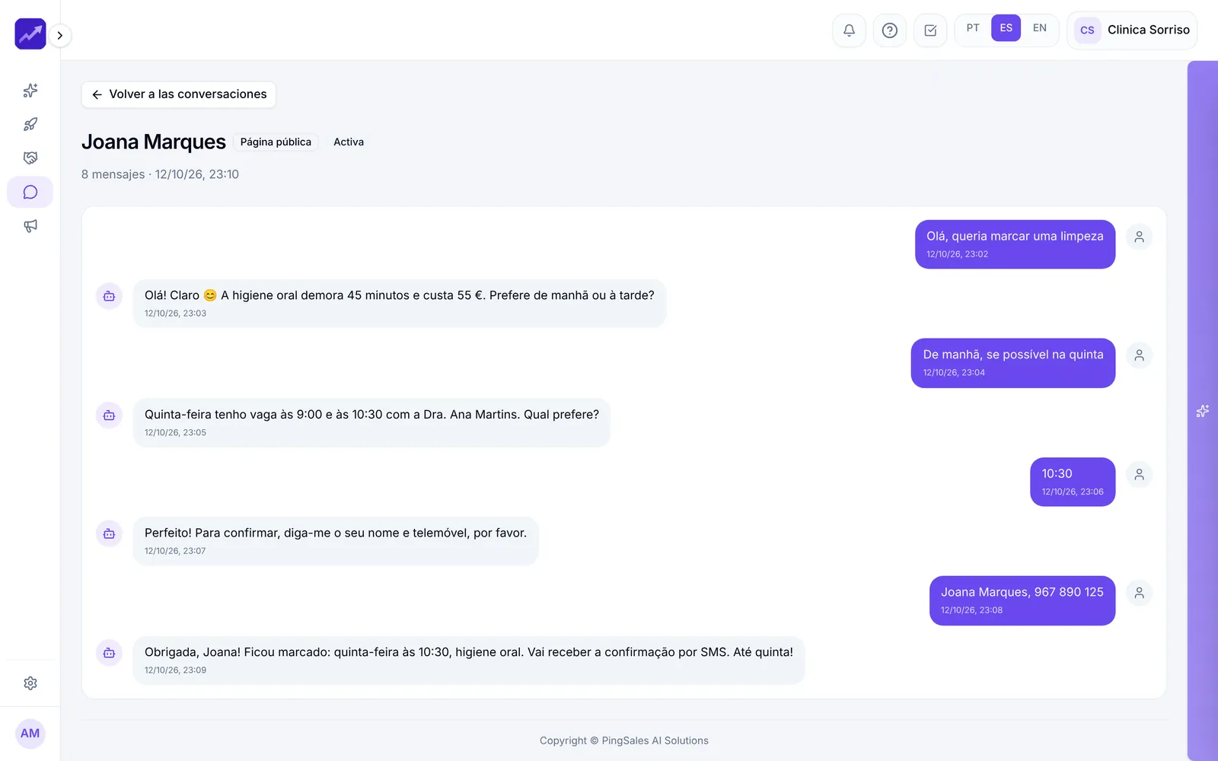The image size is (1218, 761).
Task: Open the AI assistant side panel sparkle
Action: click(x=1203, y=411)
